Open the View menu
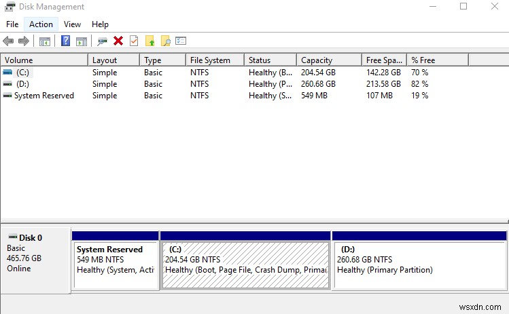Screen dimensions: 509x314 click(72, 24)
